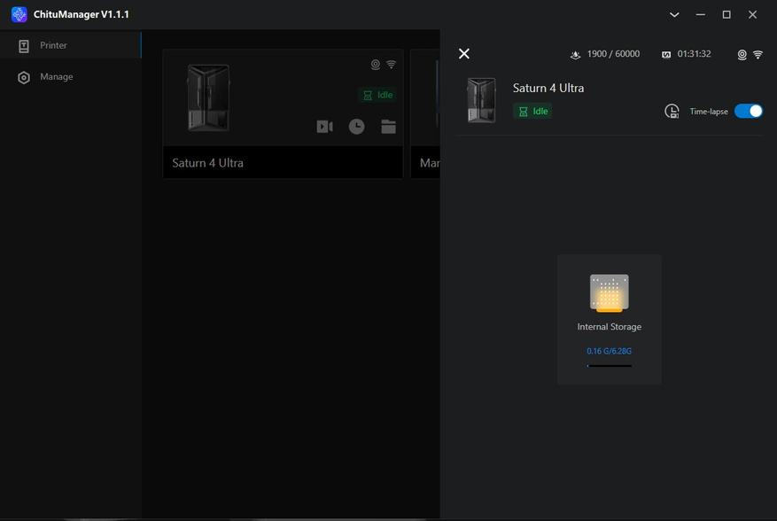Click Saturn 4 Ultra card name label
Screen dimensions: 777x521
[207, 163]
